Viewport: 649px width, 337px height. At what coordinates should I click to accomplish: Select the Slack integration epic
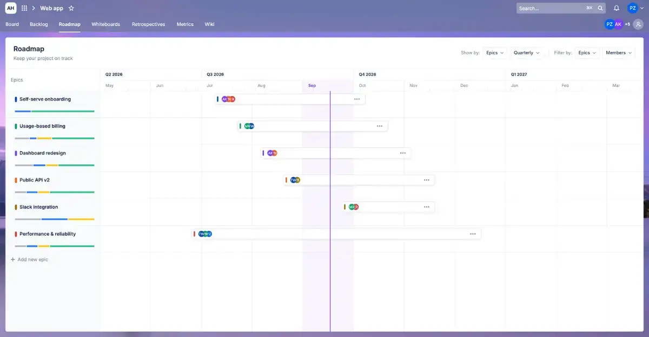click(39, 207)
